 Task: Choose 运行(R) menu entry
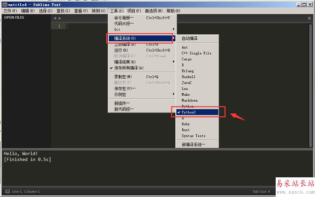click(x=142, y=50)
